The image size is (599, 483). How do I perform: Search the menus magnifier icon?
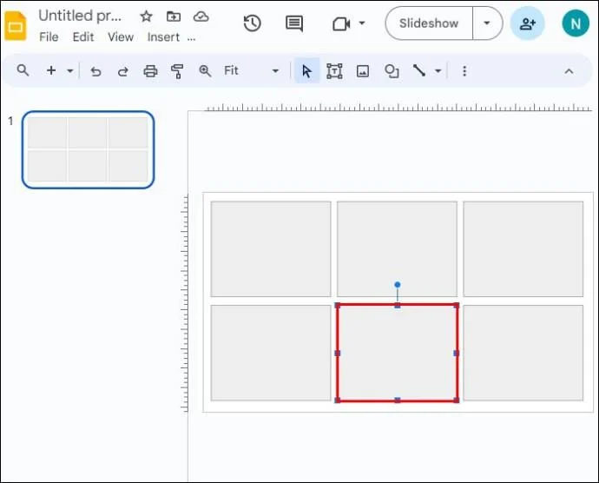[x=23, y=70]
